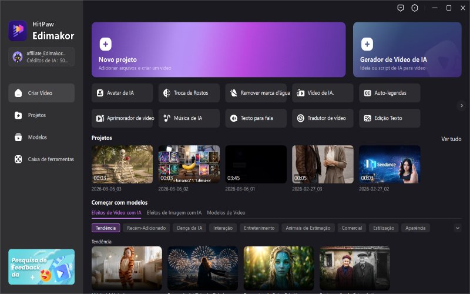
Task: Switch to Efeitos de Vídeo com IA tab
Action: click(116, 213)
